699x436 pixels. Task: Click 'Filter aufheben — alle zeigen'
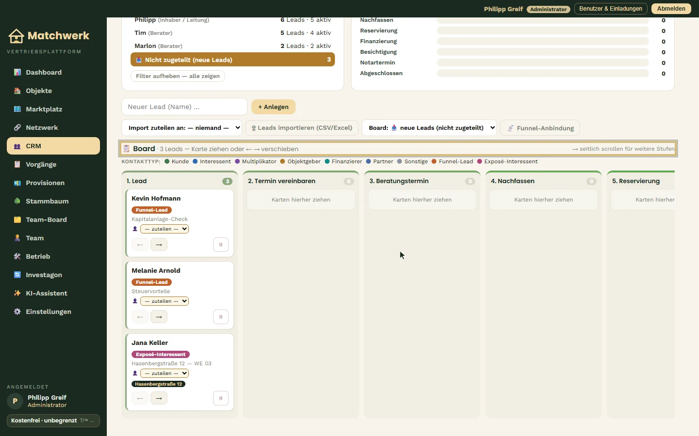pos(178,76)
